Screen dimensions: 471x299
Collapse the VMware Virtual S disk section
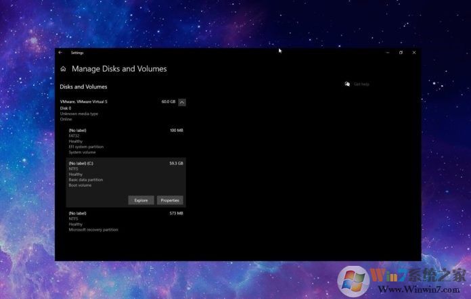(x=182, y=102)
